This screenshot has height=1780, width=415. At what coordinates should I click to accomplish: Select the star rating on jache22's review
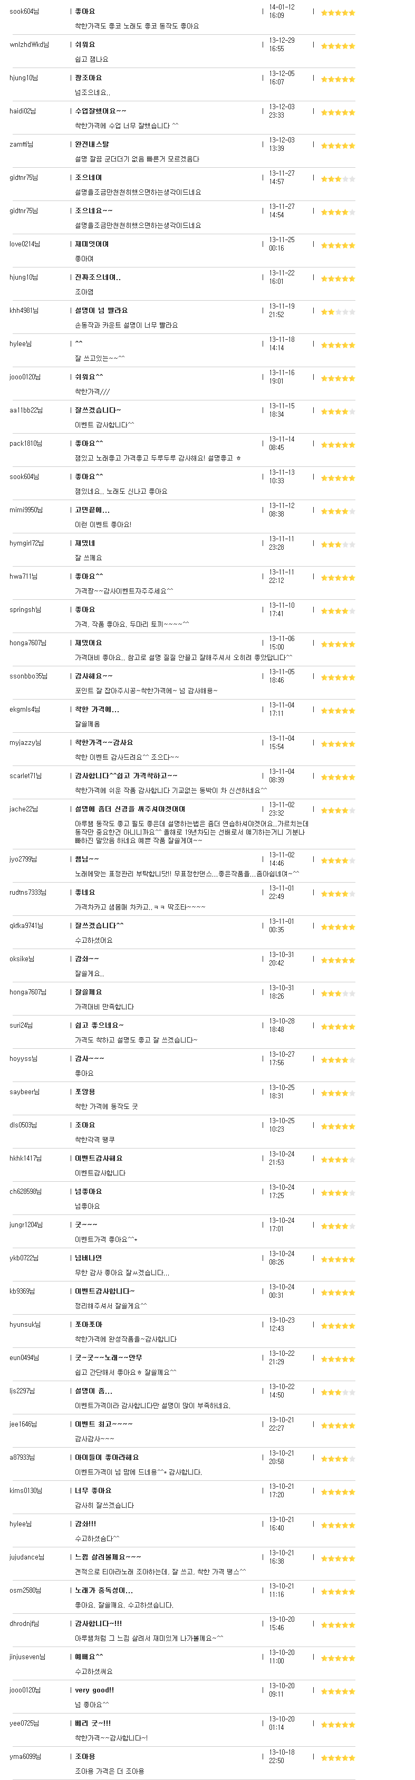pos(337,810)
